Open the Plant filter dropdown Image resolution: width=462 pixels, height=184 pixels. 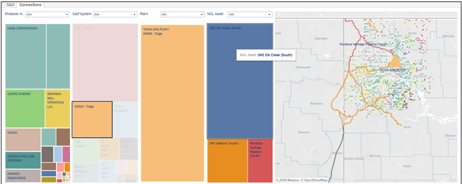click(x=182, y=14)
